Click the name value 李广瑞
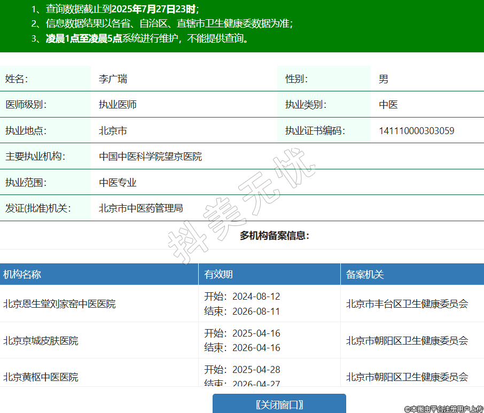The height and width of the screenshot is (413, 484). pyautogui.click(x=113, y=79)
